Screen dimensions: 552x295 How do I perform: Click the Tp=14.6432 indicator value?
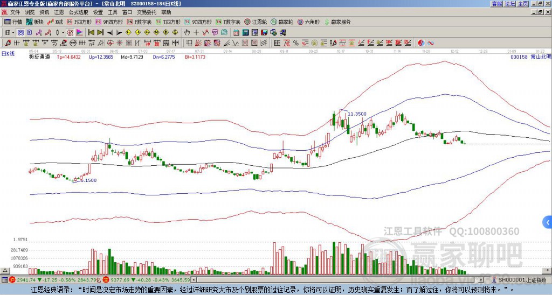coord(68,57)
